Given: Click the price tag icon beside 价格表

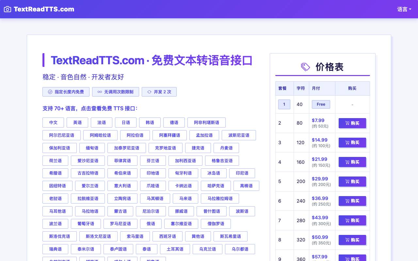Looking at the screenshot, I should 305,67.
